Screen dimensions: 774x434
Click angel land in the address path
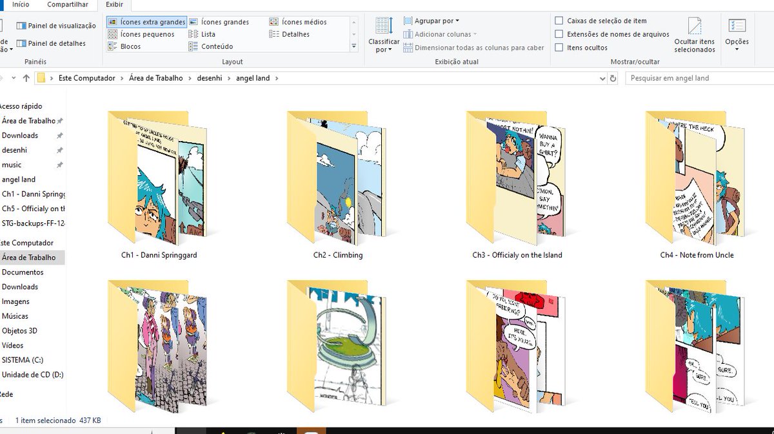point(253,78)
